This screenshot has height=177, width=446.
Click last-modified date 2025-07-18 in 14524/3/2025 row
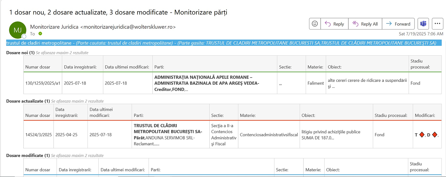100,135
